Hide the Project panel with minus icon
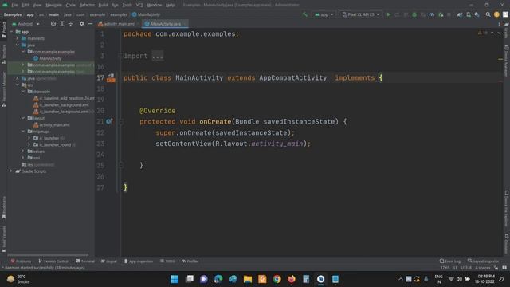This screenshot has height=287, width=510. pos(90,24)
